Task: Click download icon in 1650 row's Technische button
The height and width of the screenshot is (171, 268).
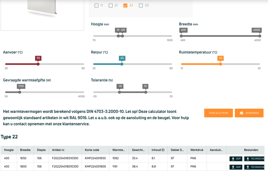Action: pos(248,159)
